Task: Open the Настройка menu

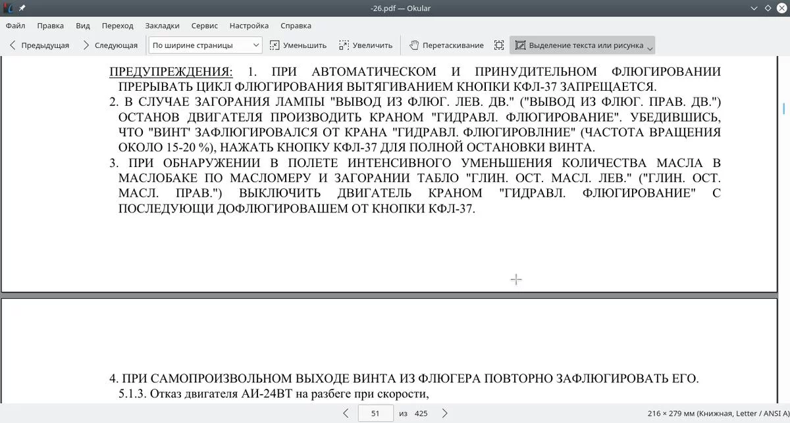Action: 249,26
